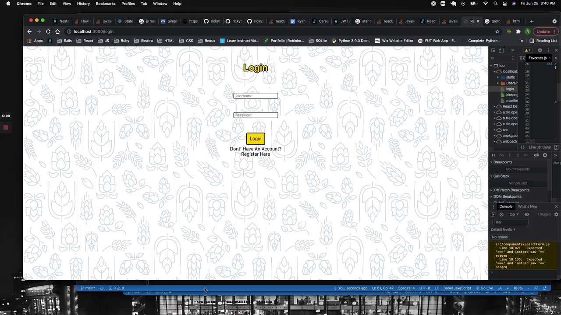The image size is (561, 315).
Task: Open the Reading List
Action: pyautogui.click(x=543, y=41)
